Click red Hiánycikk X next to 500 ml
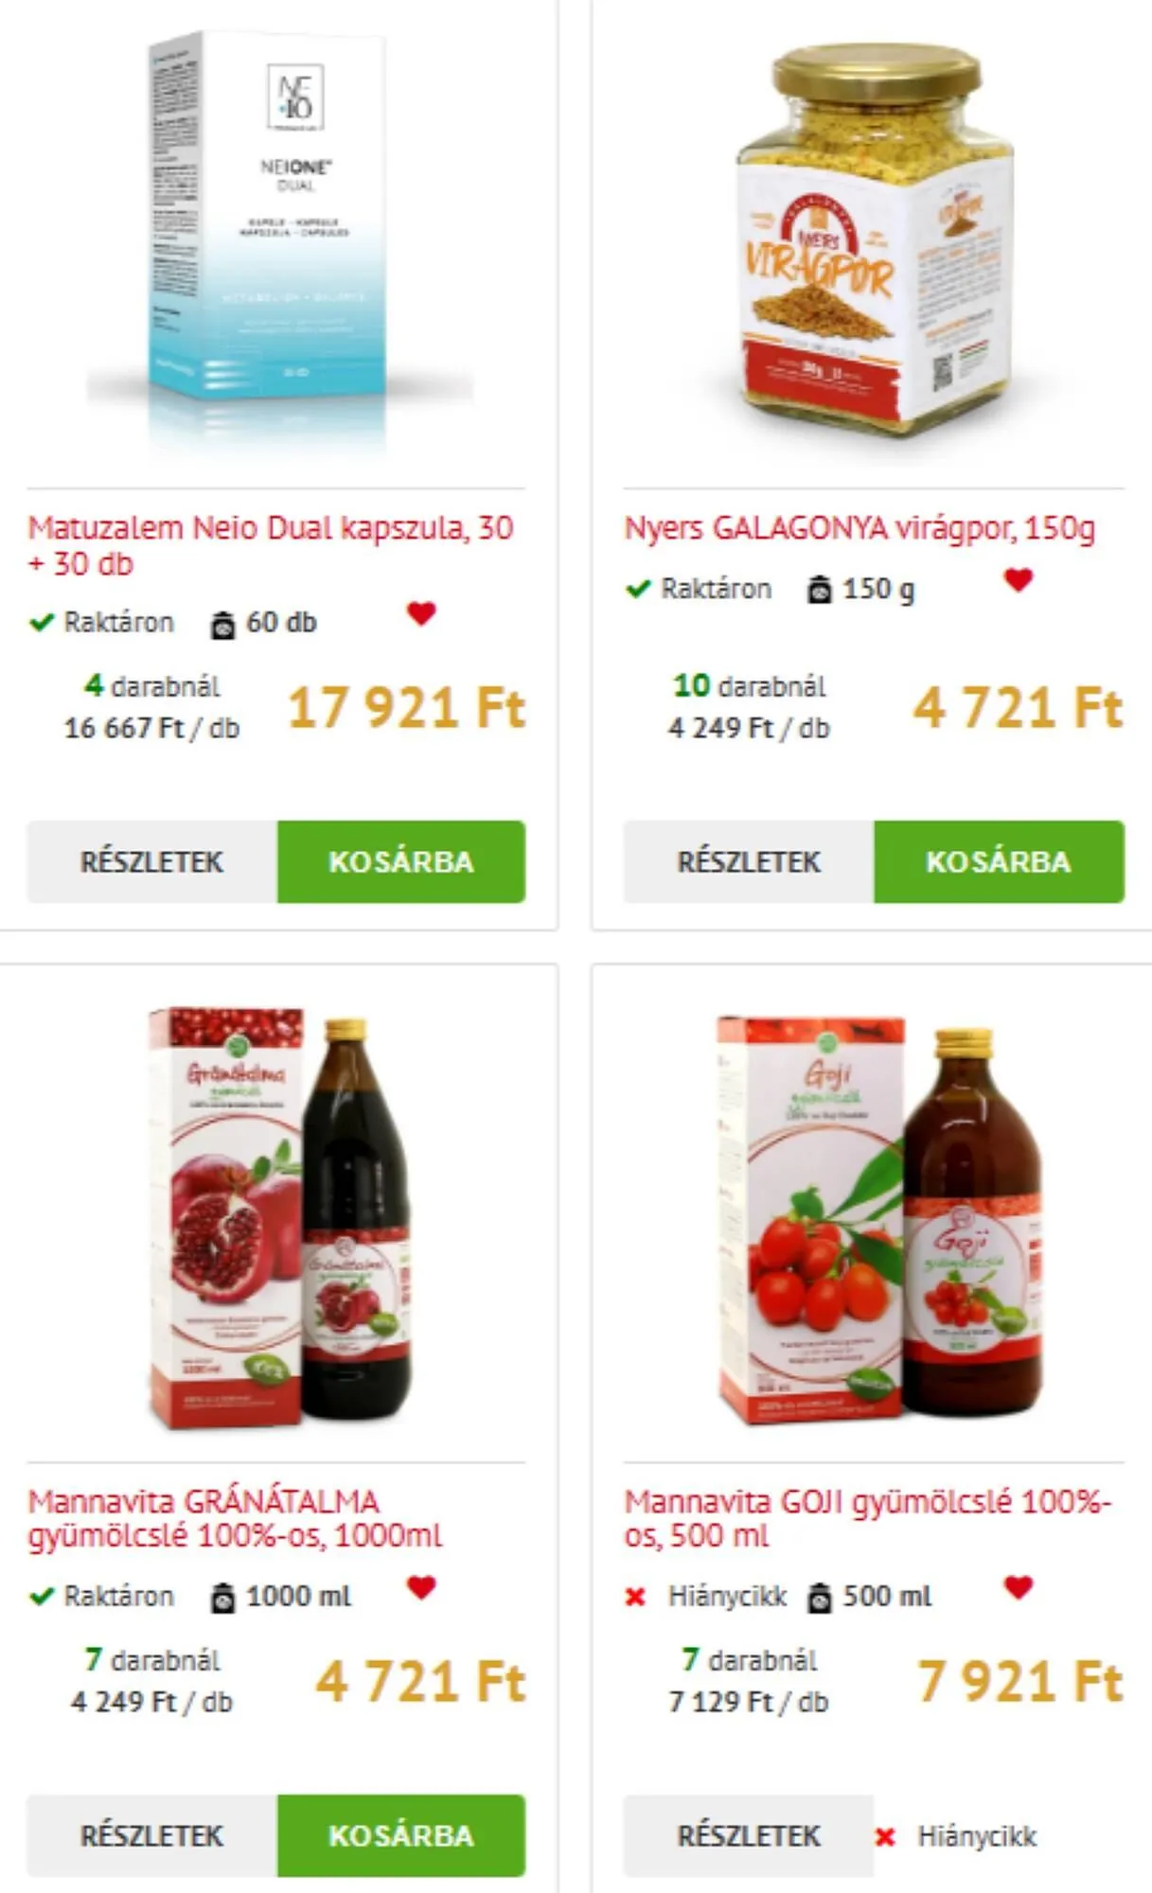Image resolution: width=1152 pixels, height=1893 pixels. (635, 1598)
